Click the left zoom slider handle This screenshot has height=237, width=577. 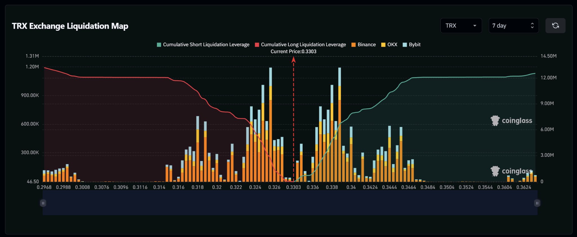click(43, 203)
